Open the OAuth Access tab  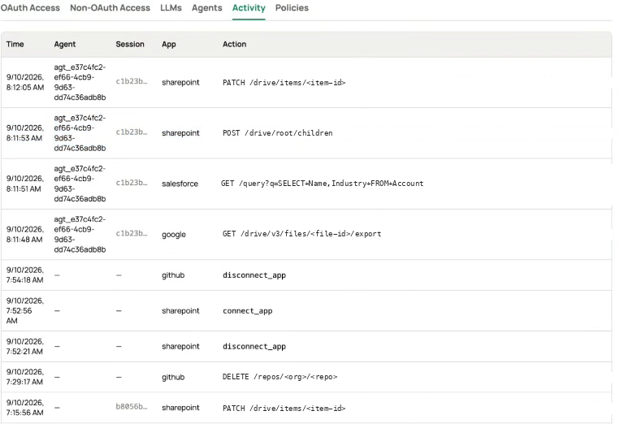[30, 8]
